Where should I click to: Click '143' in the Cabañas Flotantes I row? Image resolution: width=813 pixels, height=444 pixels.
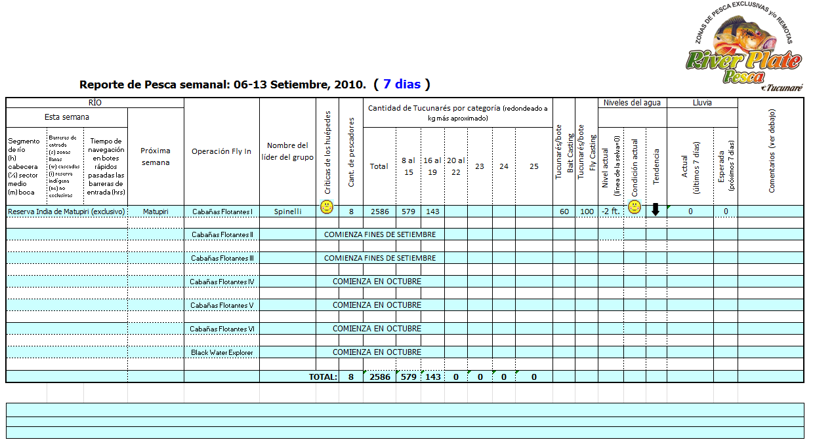tap(432, 212)
